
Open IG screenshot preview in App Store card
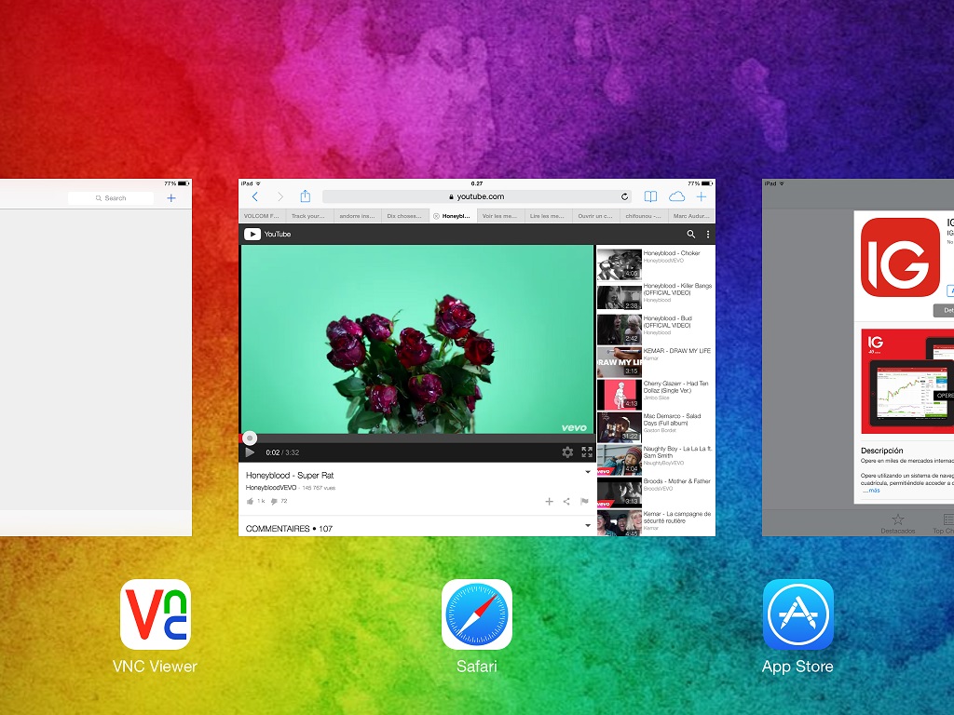(907, 381)
